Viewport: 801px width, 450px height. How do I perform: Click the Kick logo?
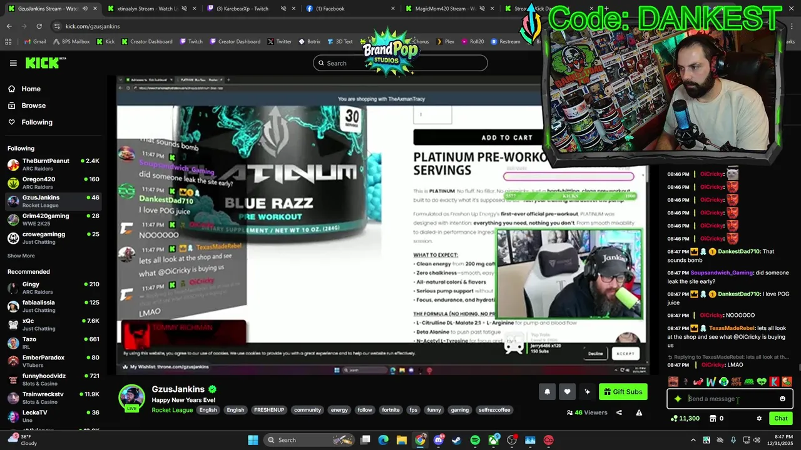45,62
